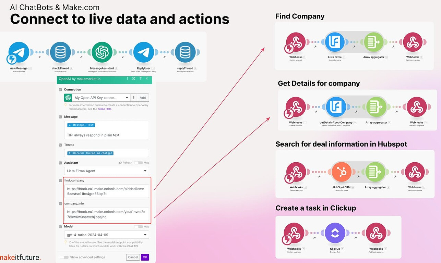Click Webhook response in the Hubspot scenario
The height and width of the screenshot is (263, 441).
(x=415, y=172)
